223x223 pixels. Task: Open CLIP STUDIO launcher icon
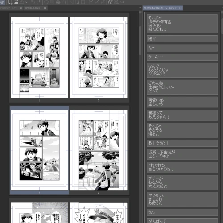click(2, 2)
